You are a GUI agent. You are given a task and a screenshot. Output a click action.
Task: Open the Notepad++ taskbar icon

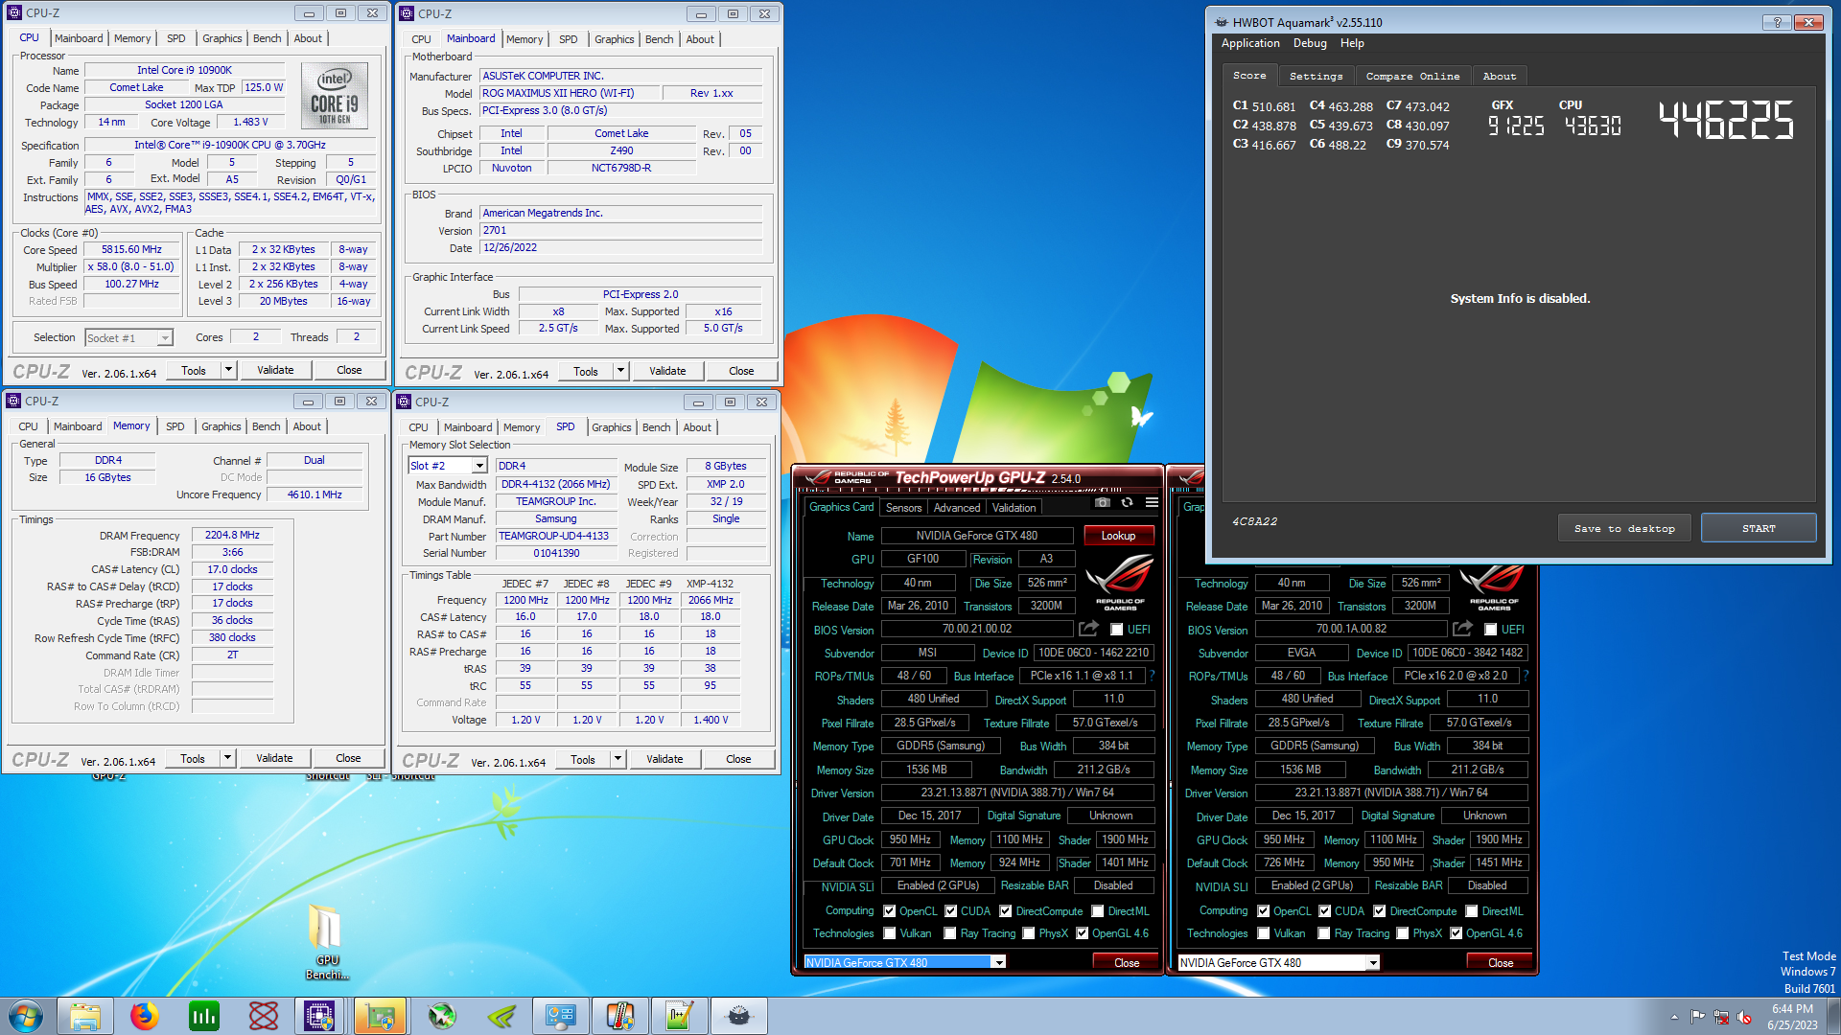click(680, 1016)
